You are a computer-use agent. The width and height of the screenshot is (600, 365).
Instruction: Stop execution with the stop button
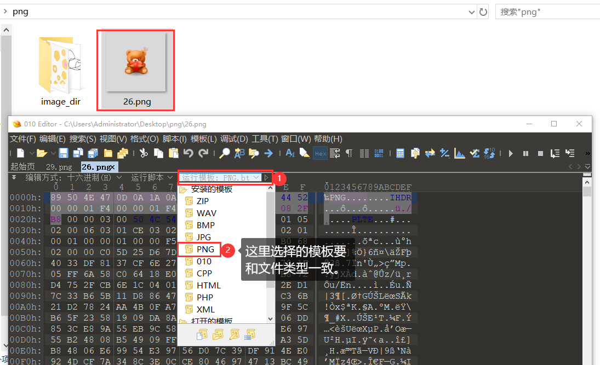point(540,153)
